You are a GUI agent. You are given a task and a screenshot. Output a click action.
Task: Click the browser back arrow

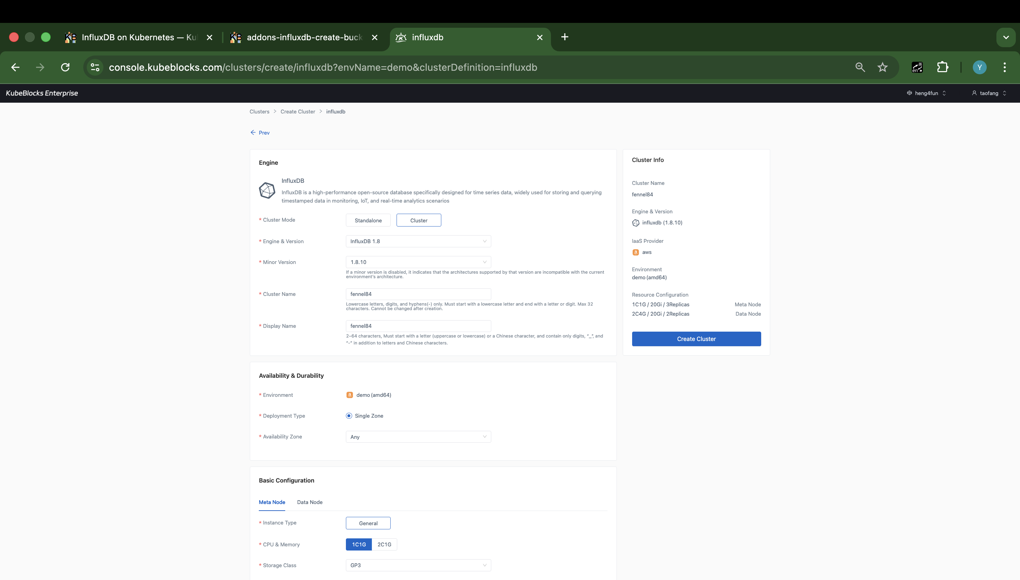tap(16, 67)
